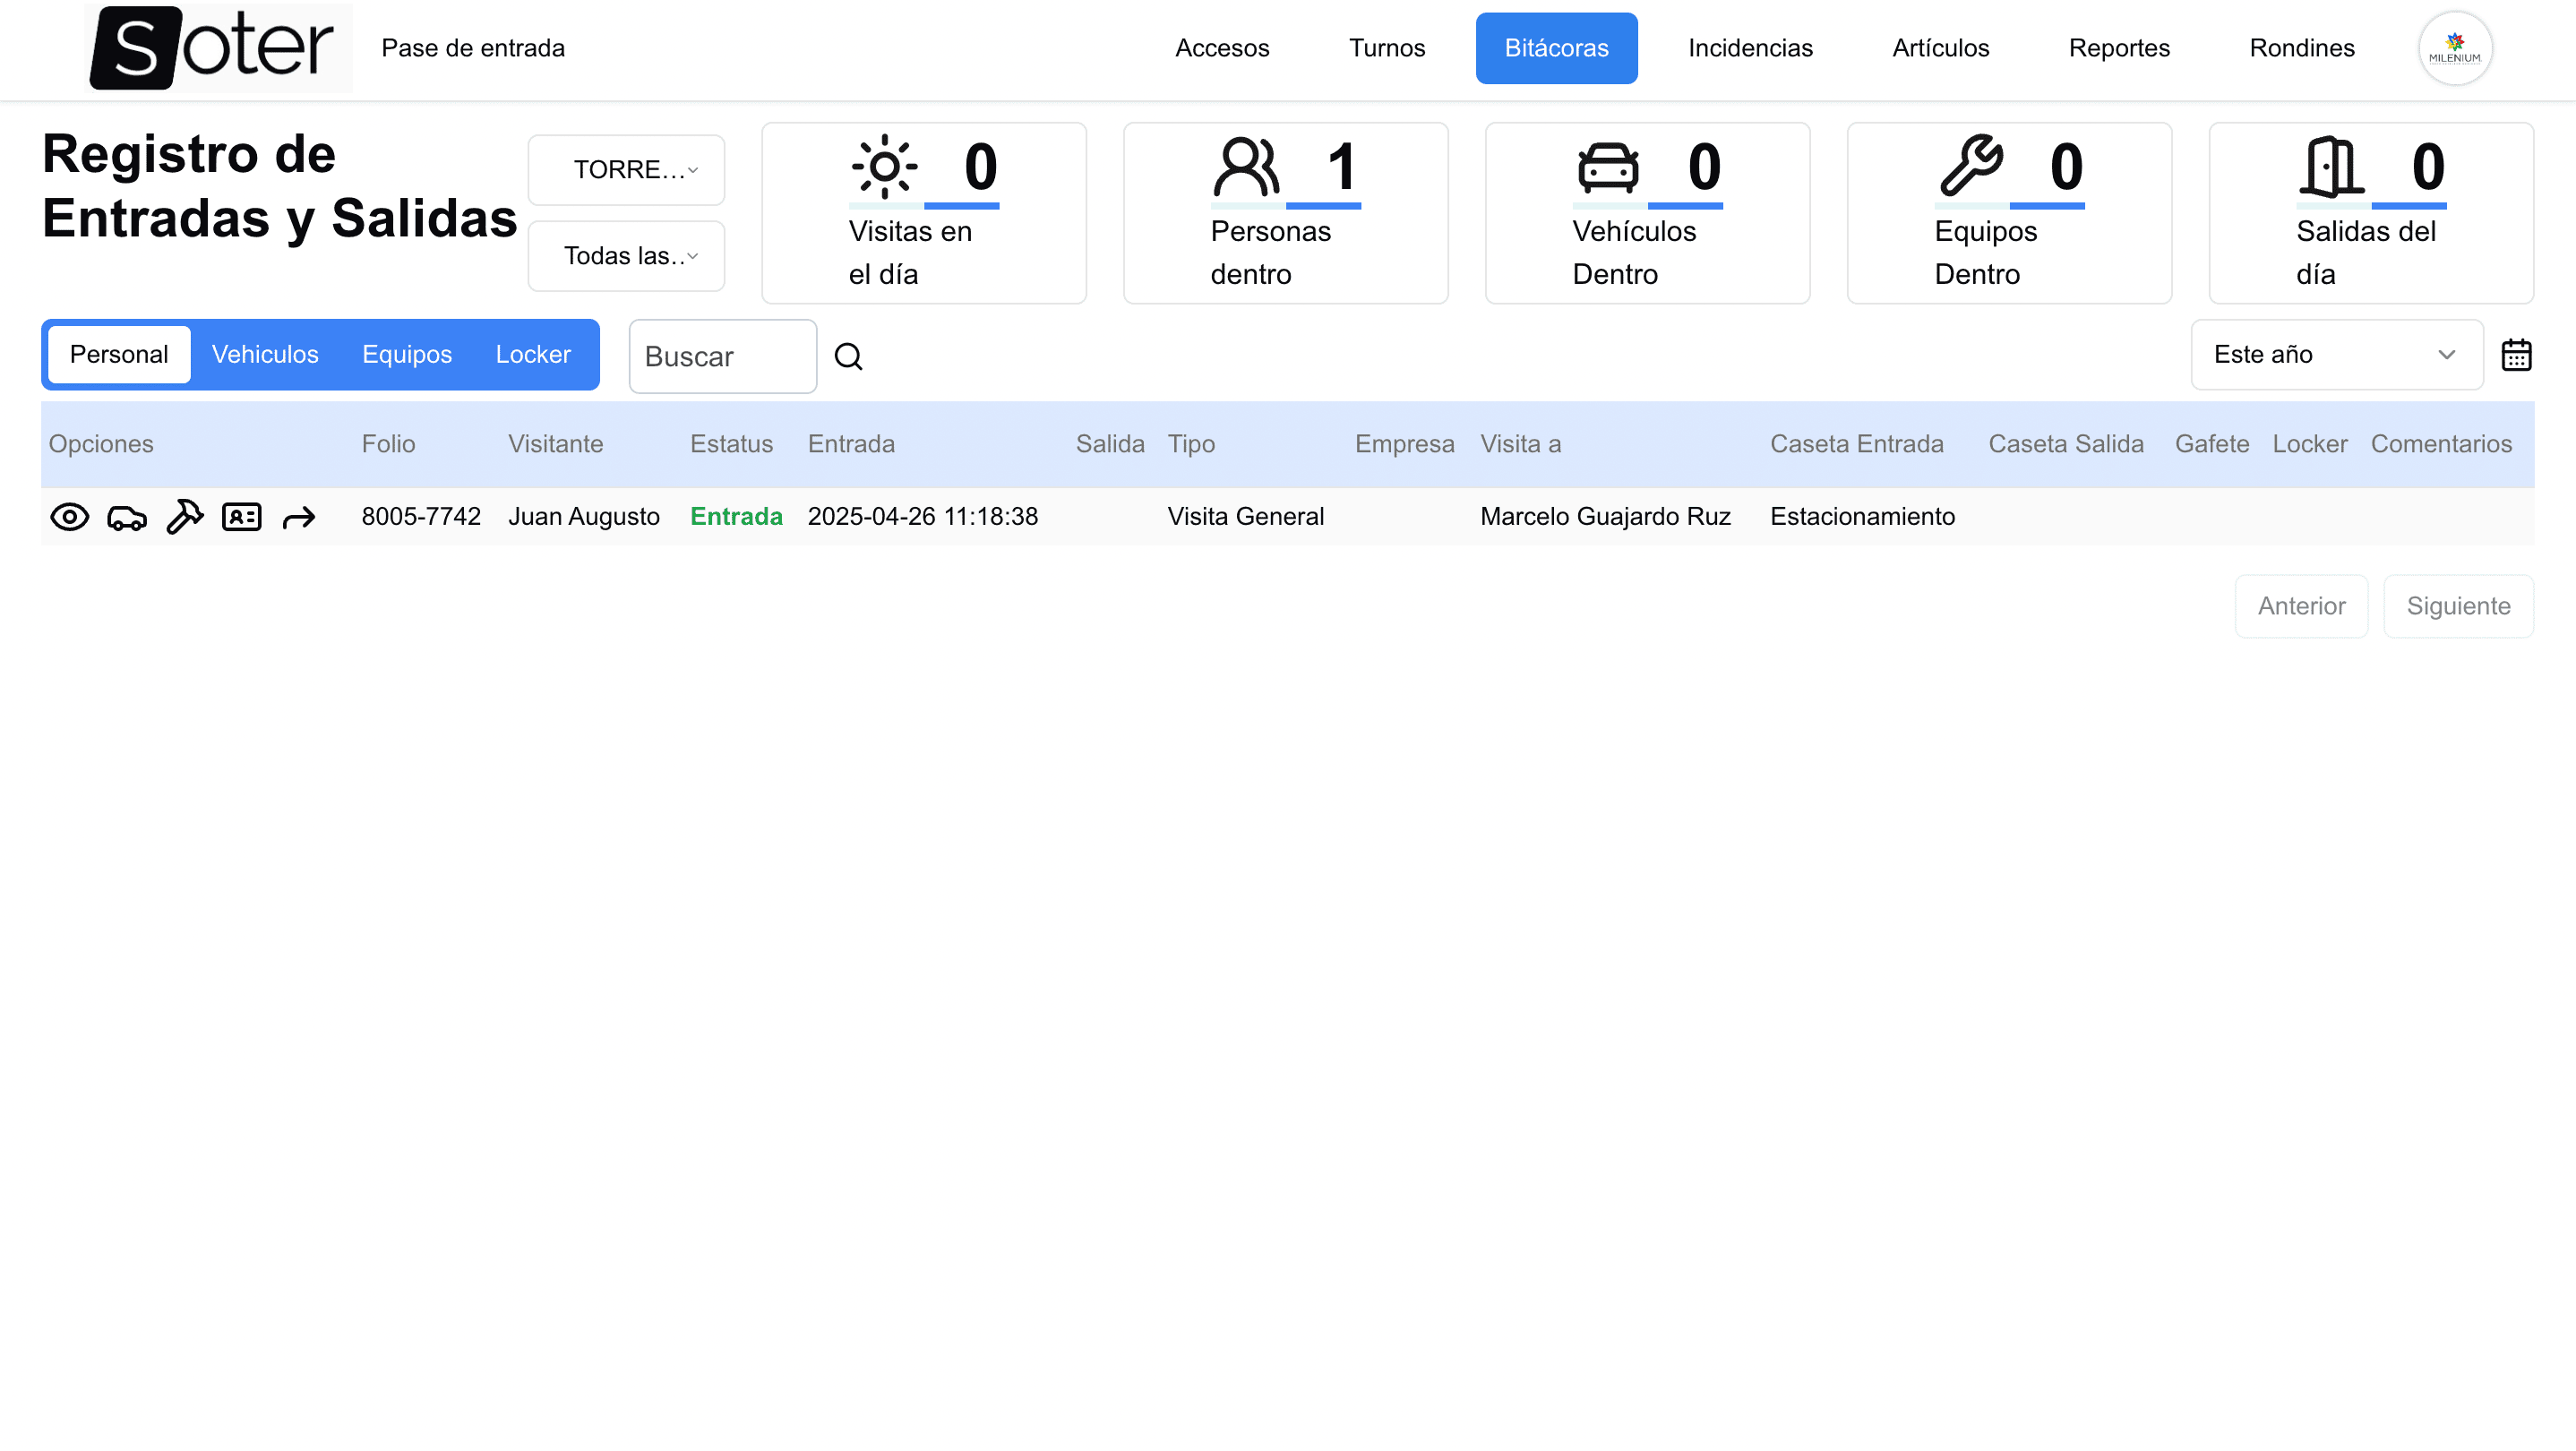This screenshot has width=2576, height=1451.
Task: Click the hammer icon in the Opciones column
Action: click(x=185, y=517)
